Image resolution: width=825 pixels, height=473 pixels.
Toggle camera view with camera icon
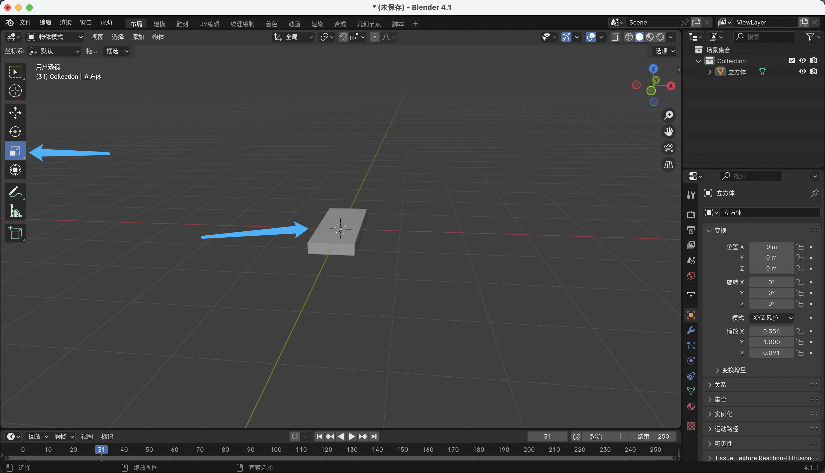point(669,148)
